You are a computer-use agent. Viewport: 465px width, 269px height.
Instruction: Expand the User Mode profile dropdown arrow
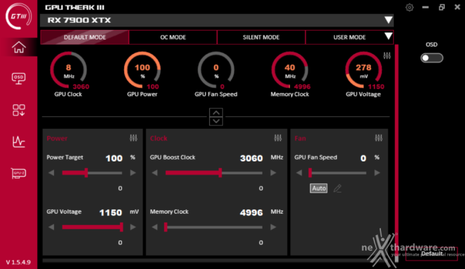pyautogui.click(x=388, y=37)
